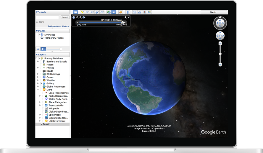Image resolution: width=263 pixels, height=153 pixels.
Task: Click the search input field
Action: [x=47, y=17]
